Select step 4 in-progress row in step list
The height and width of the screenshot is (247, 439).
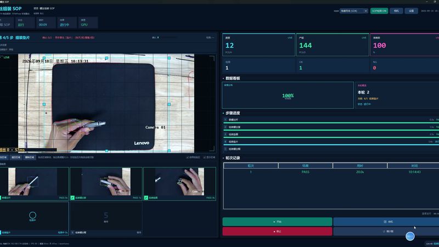pos(331,142)
